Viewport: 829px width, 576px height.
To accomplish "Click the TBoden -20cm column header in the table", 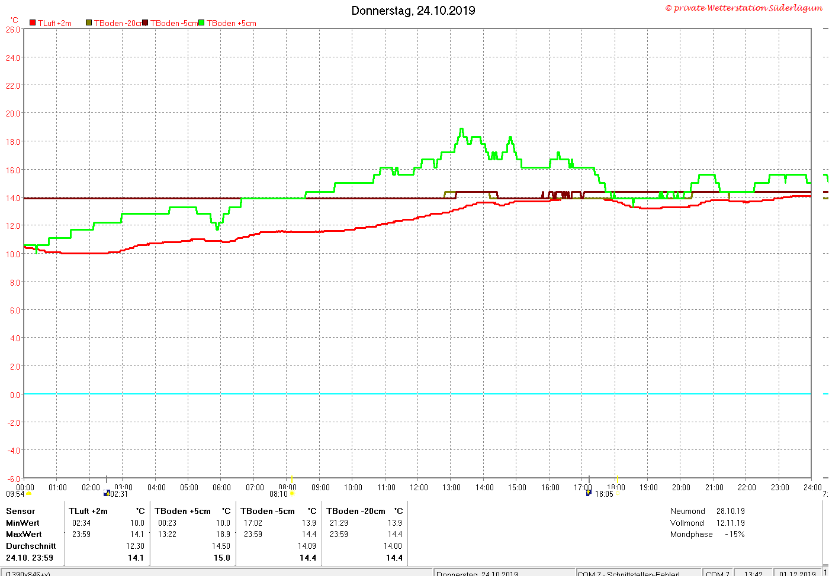I will [x=356, y=511].
